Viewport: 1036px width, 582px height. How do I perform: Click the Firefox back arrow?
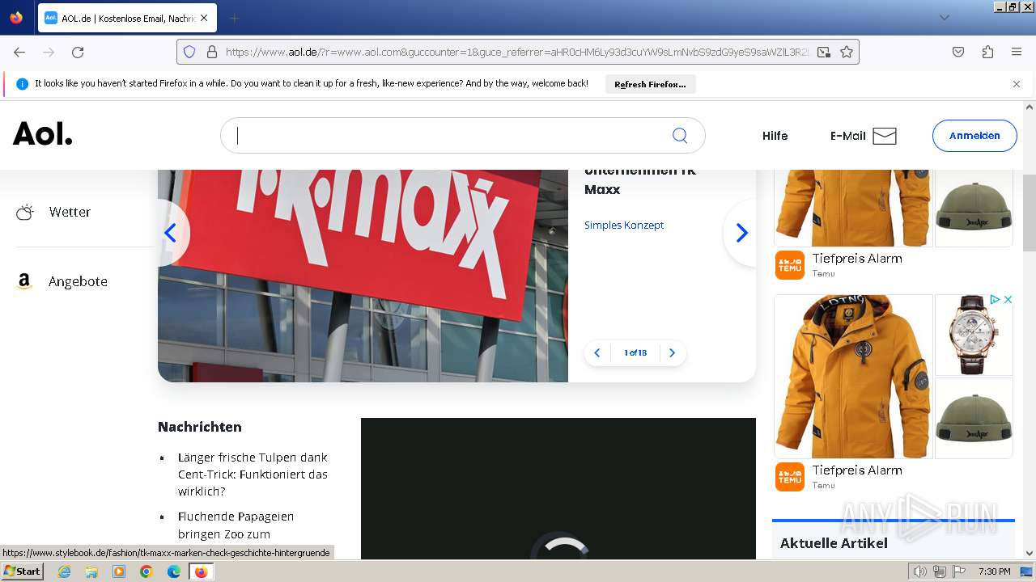(19, 52)
